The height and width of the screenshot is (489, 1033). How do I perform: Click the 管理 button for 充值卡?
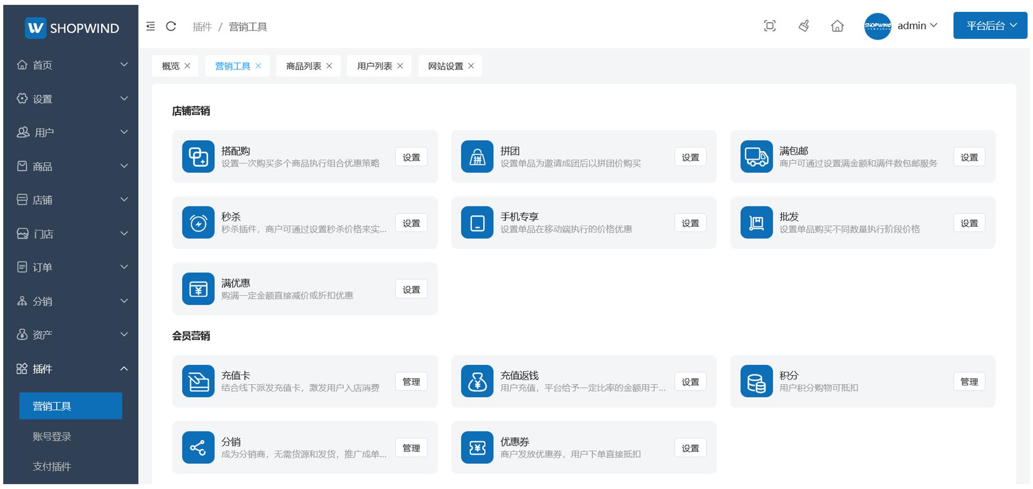pos(411,382)
